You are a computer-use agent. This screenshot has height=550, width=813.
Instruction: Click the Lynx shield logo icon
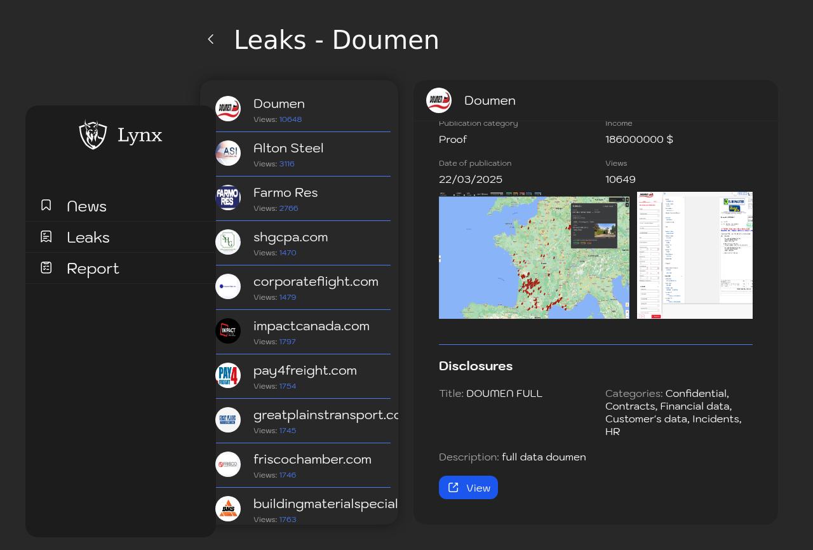click(x=93, y=135)
